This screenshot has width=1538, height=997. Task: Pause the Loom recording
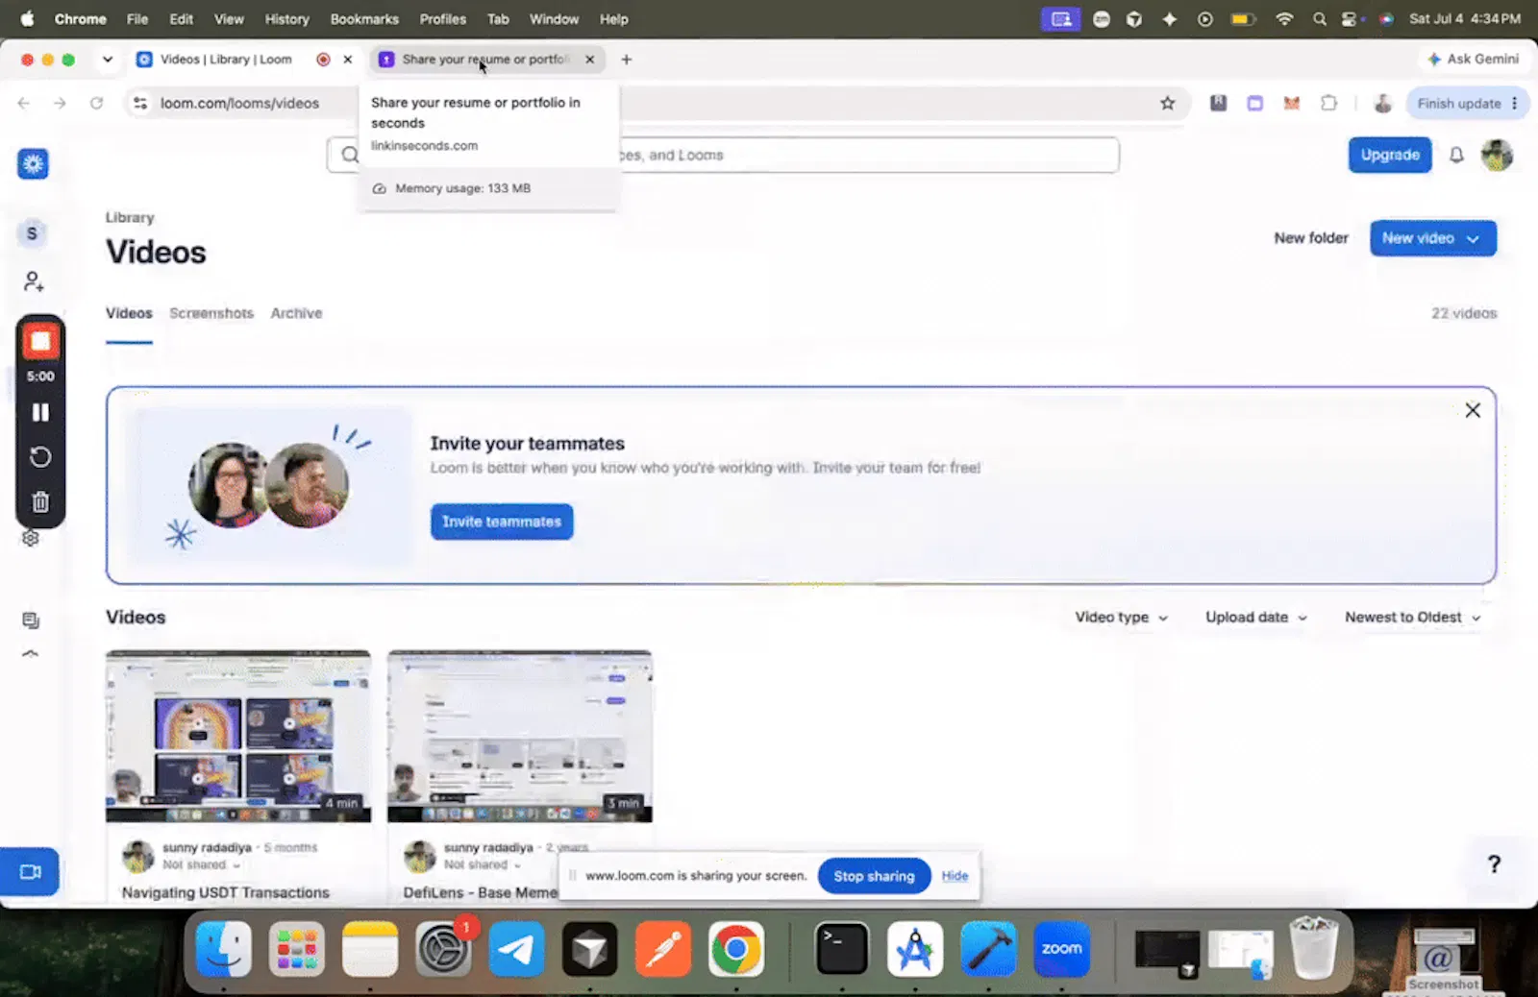40,412
